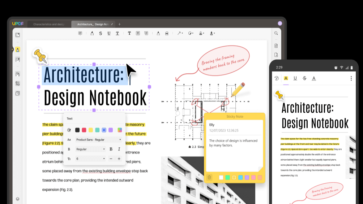Viewport: 363px width, 204px height.
Task: Tap the squiggly A tool on phone
Action: 314,78
